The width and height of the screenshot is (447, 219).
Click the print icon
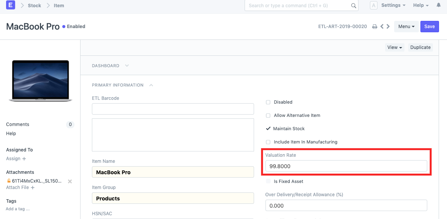click(374, 27)
